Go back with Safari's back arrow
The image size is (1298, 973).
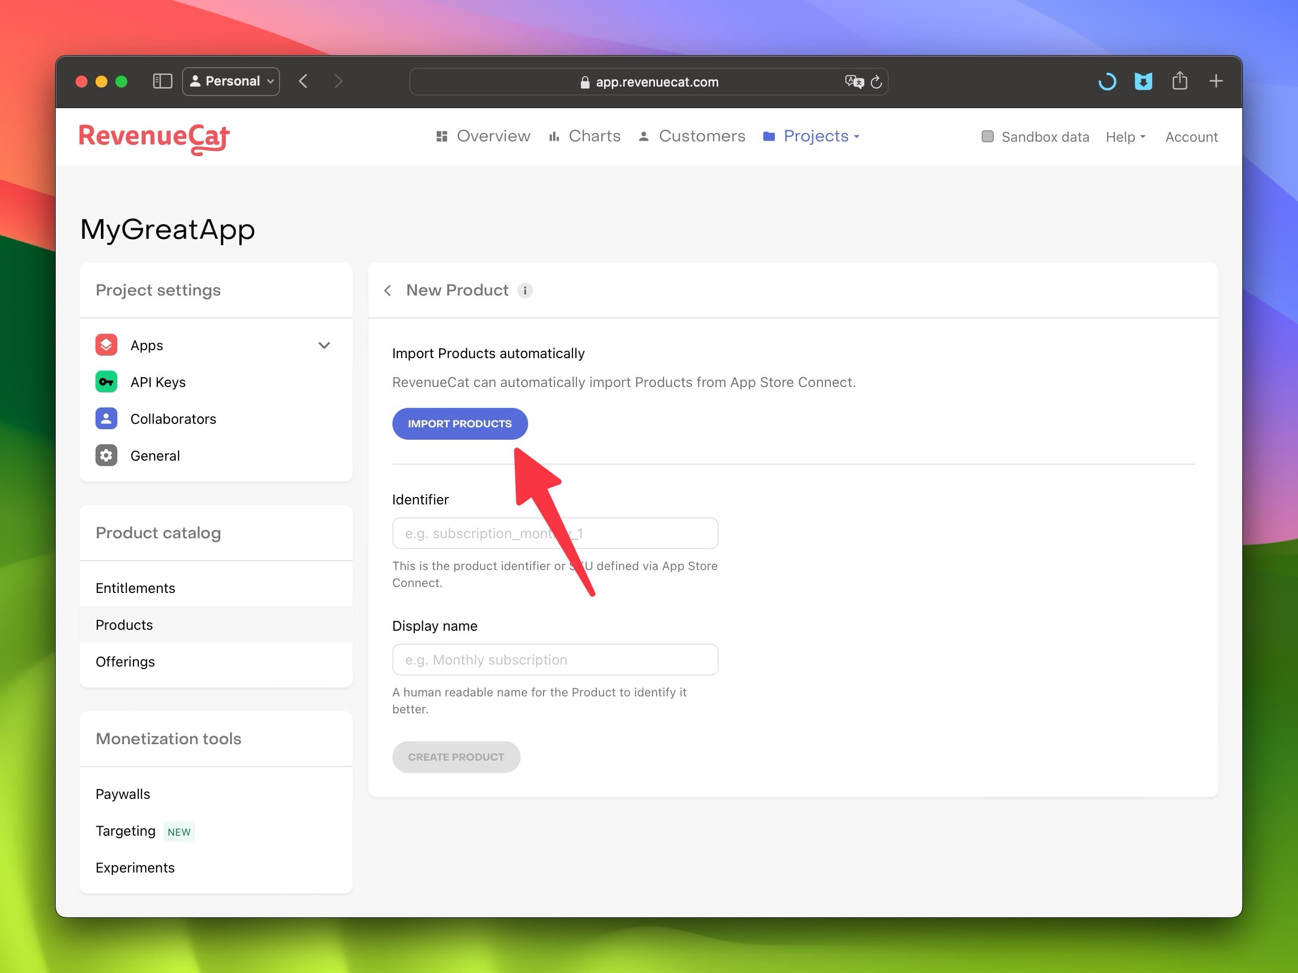[303, 81]
